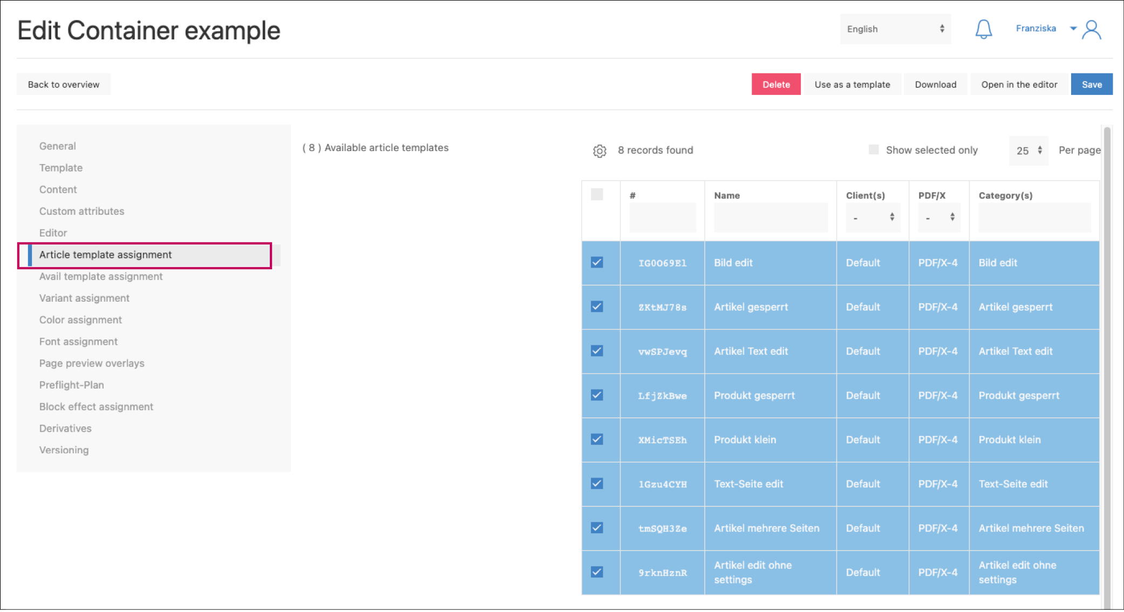Click the Name filter input field
Viewport: 1124px width, 612px height.
pos(770,217)
